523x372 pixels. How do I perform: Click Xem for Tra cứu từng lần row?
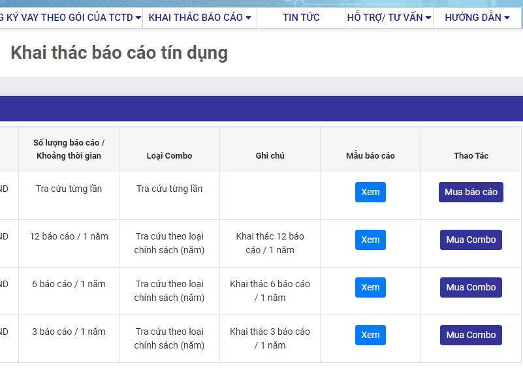point(370,192)
